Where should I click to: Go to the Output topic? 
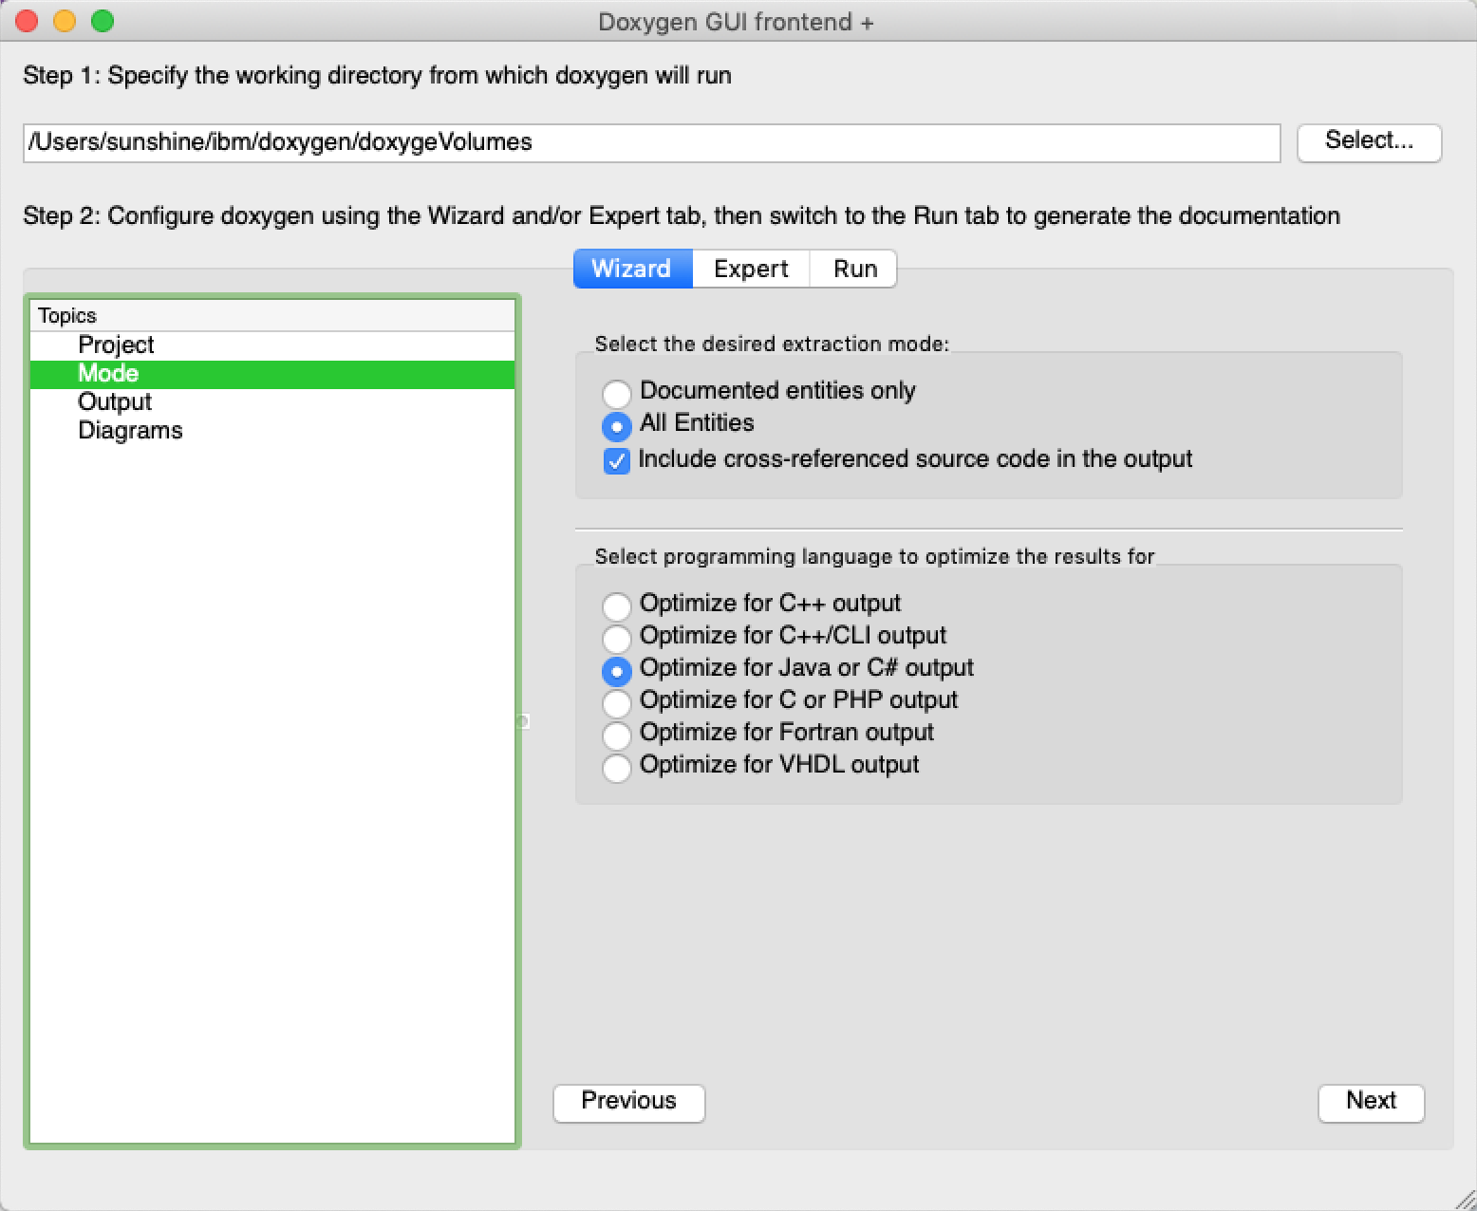click(x=272, y=402)
